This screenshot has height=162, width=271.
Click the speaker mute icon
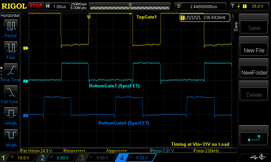tap(262, 157)
